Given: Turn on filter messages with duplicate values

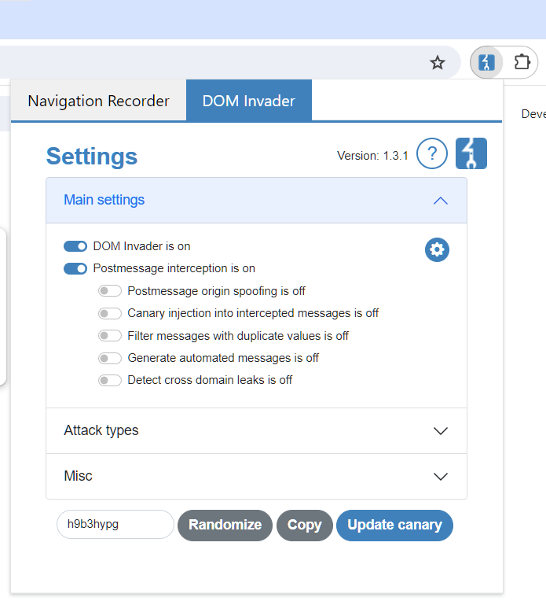Looking at the screenshot, I should click(110, 336).
